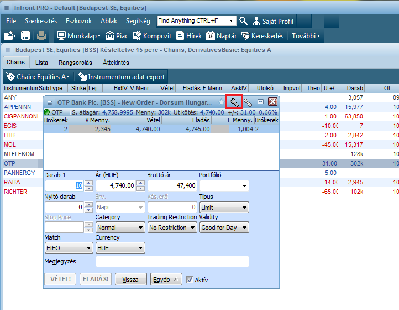Viewport: 399px width, 310px height.
Task: Decrease Darab quantity with down arrow
Action: [x=88, y=188]
